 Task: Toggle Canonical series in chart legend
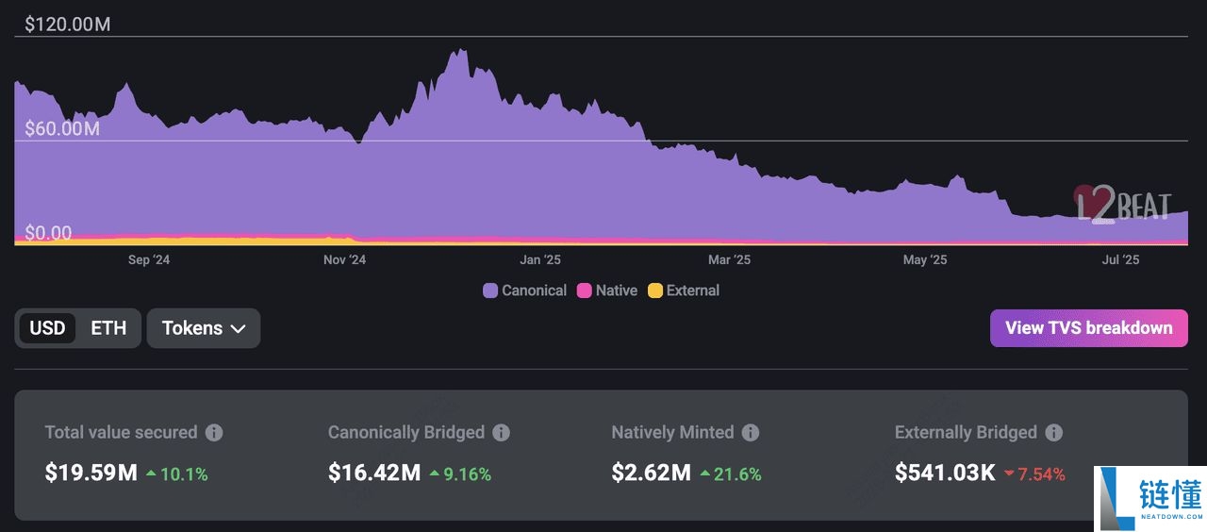[x=525, y=291]
